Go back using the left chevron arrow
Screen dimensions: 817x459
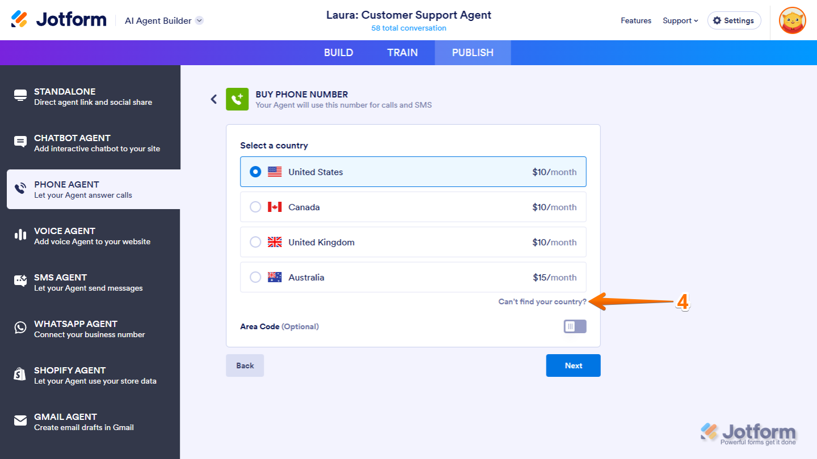tap(214, 99)
